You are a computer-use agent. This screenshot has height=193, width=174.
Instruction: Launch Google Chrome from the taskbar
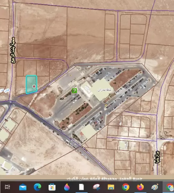click(126, 187)
